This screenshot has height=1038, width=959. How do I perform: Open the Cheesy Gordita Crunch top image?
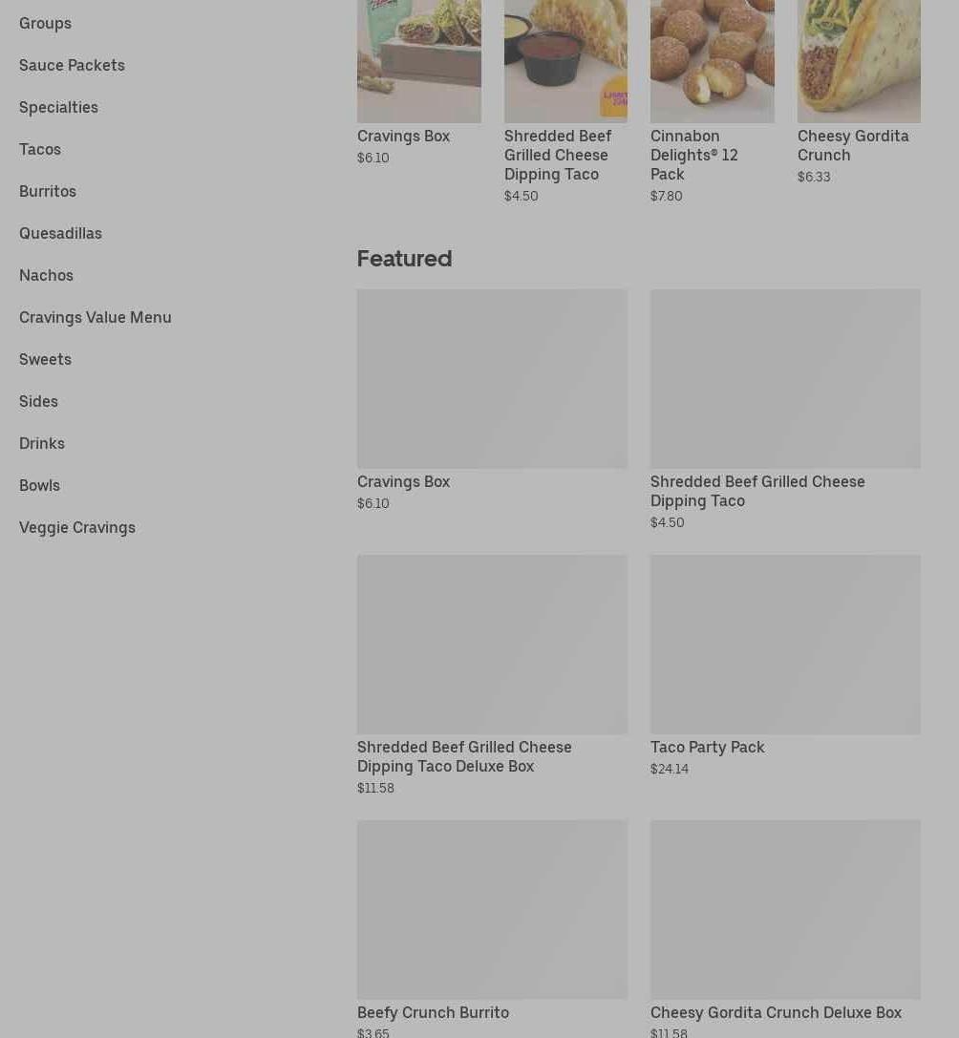pos(859,61)
